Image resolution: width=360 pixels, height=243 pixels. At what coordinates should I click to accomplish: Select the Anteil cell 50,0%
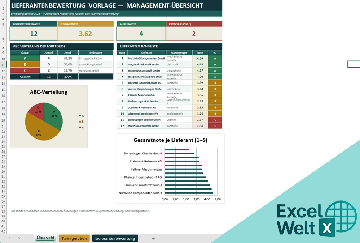coord(68,64)
